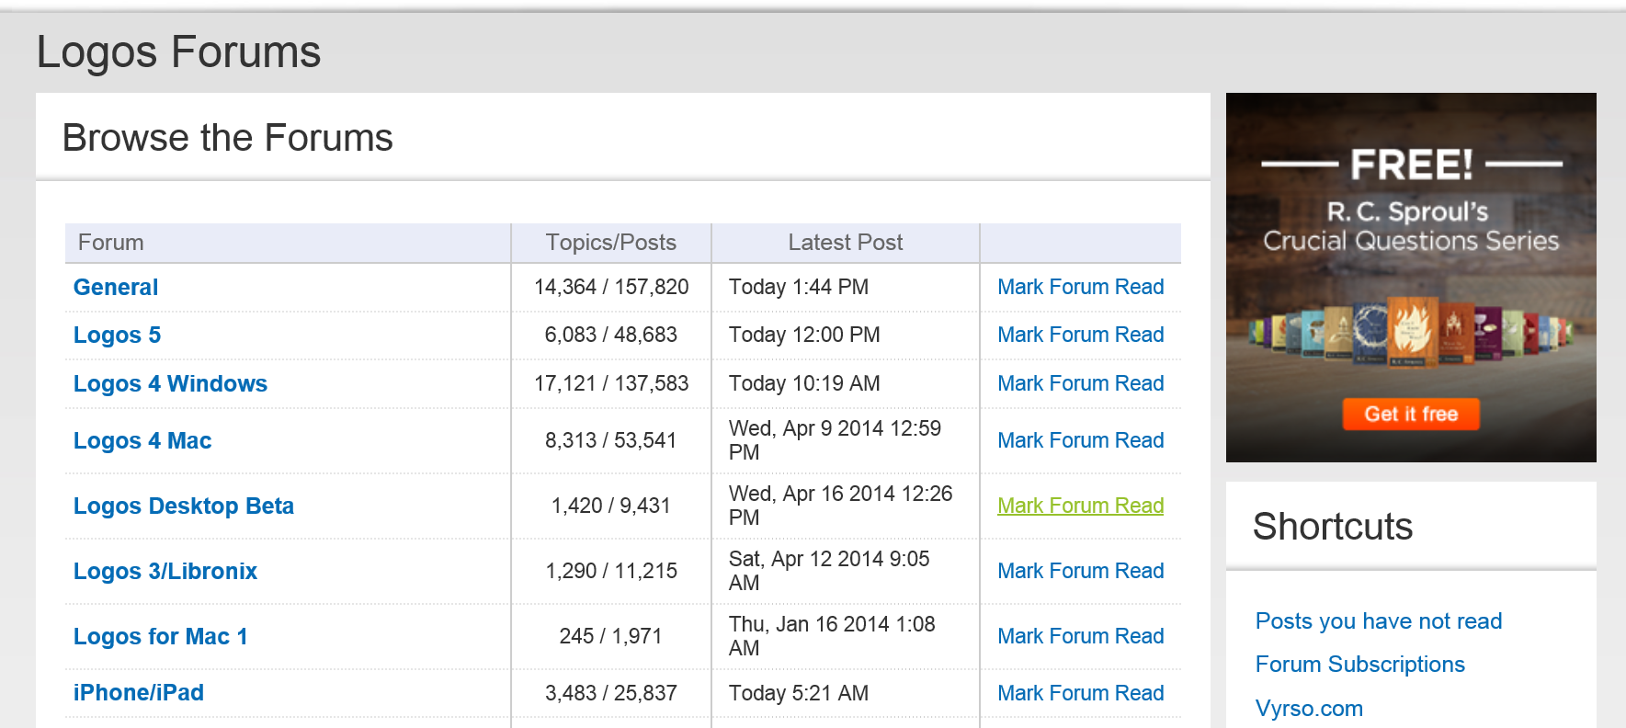Open the iPhone/iPad forum

139,693
